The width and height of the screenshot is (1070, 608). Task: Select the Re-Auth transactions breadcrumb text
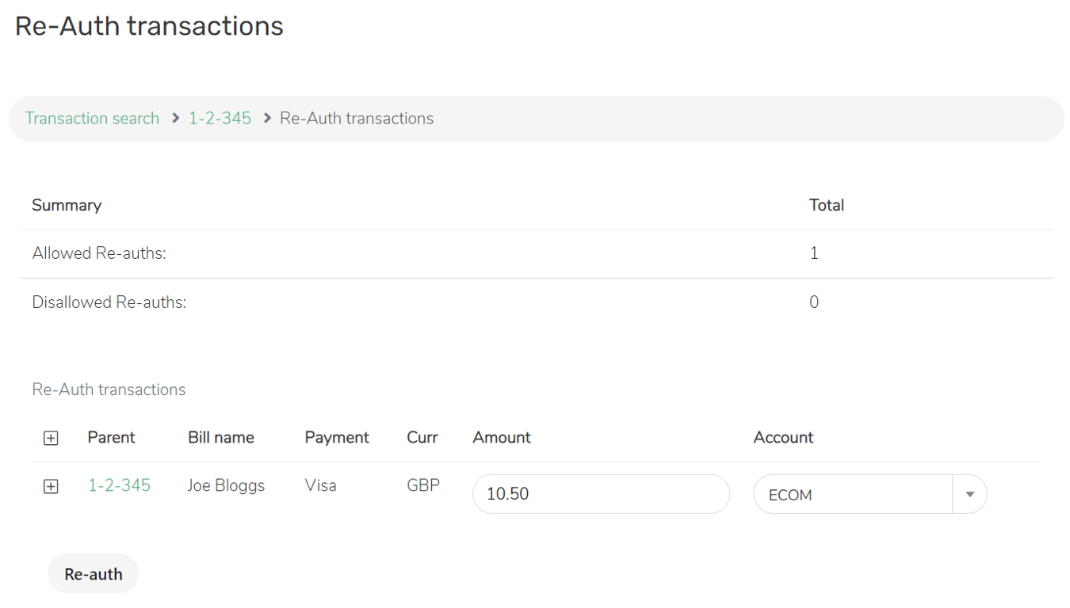pos(357,119)
